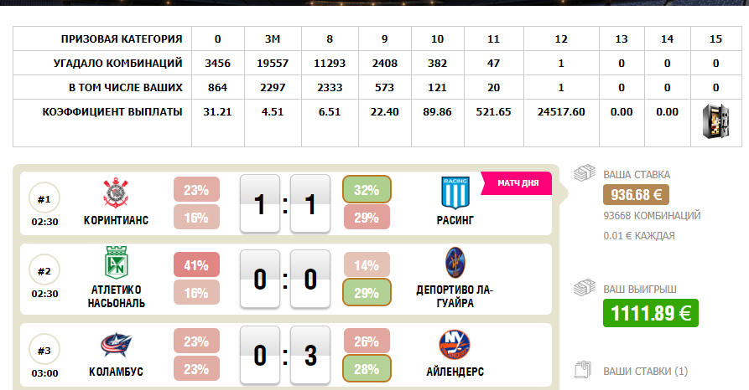Click the 24517.60 payout coefficient cell
The height and width of the screenshot is (390, 749).
click(561, 111)
